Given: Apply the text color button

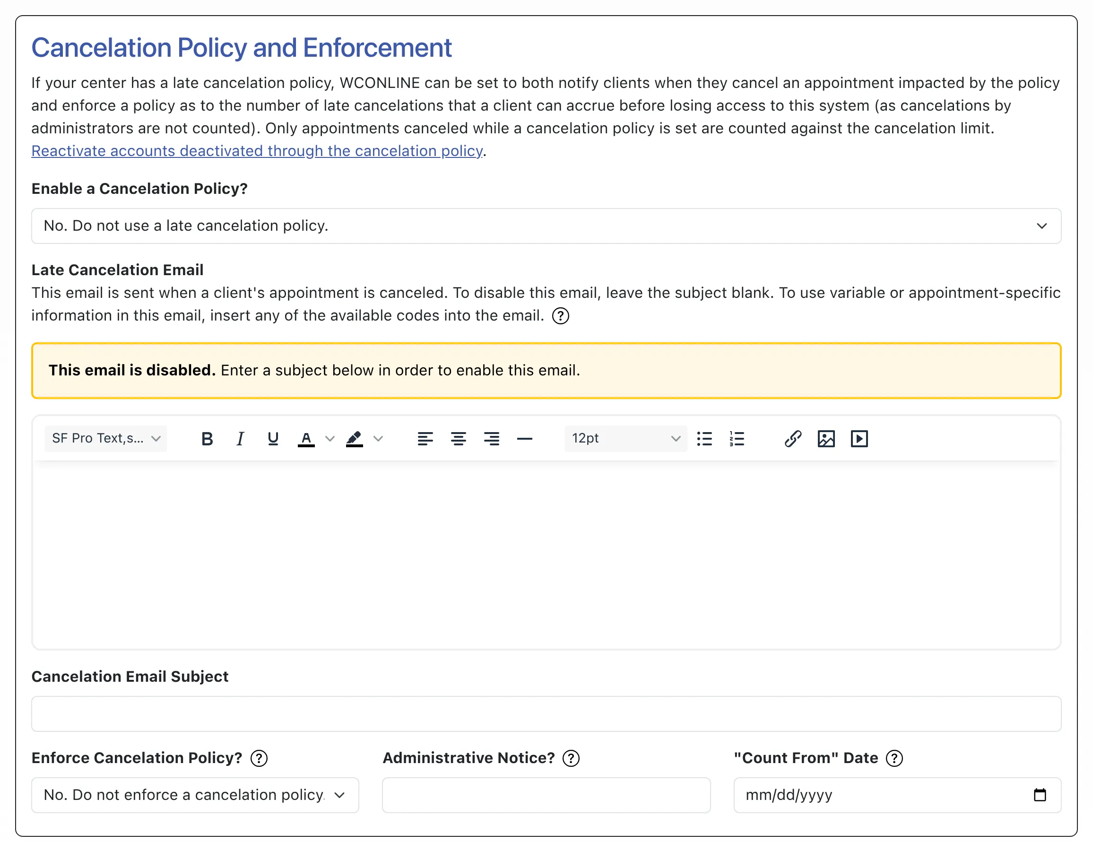Looking at the screenshot, I should pos(306,439).
